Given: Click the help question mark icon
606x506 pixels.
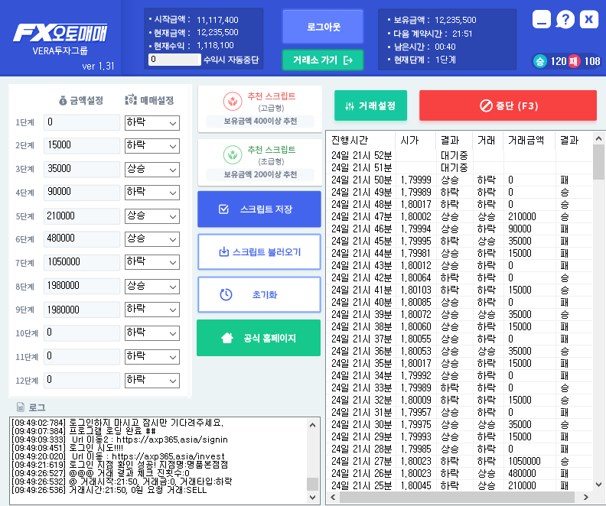Looking at the screenshot, I should (x=565, y=19).
